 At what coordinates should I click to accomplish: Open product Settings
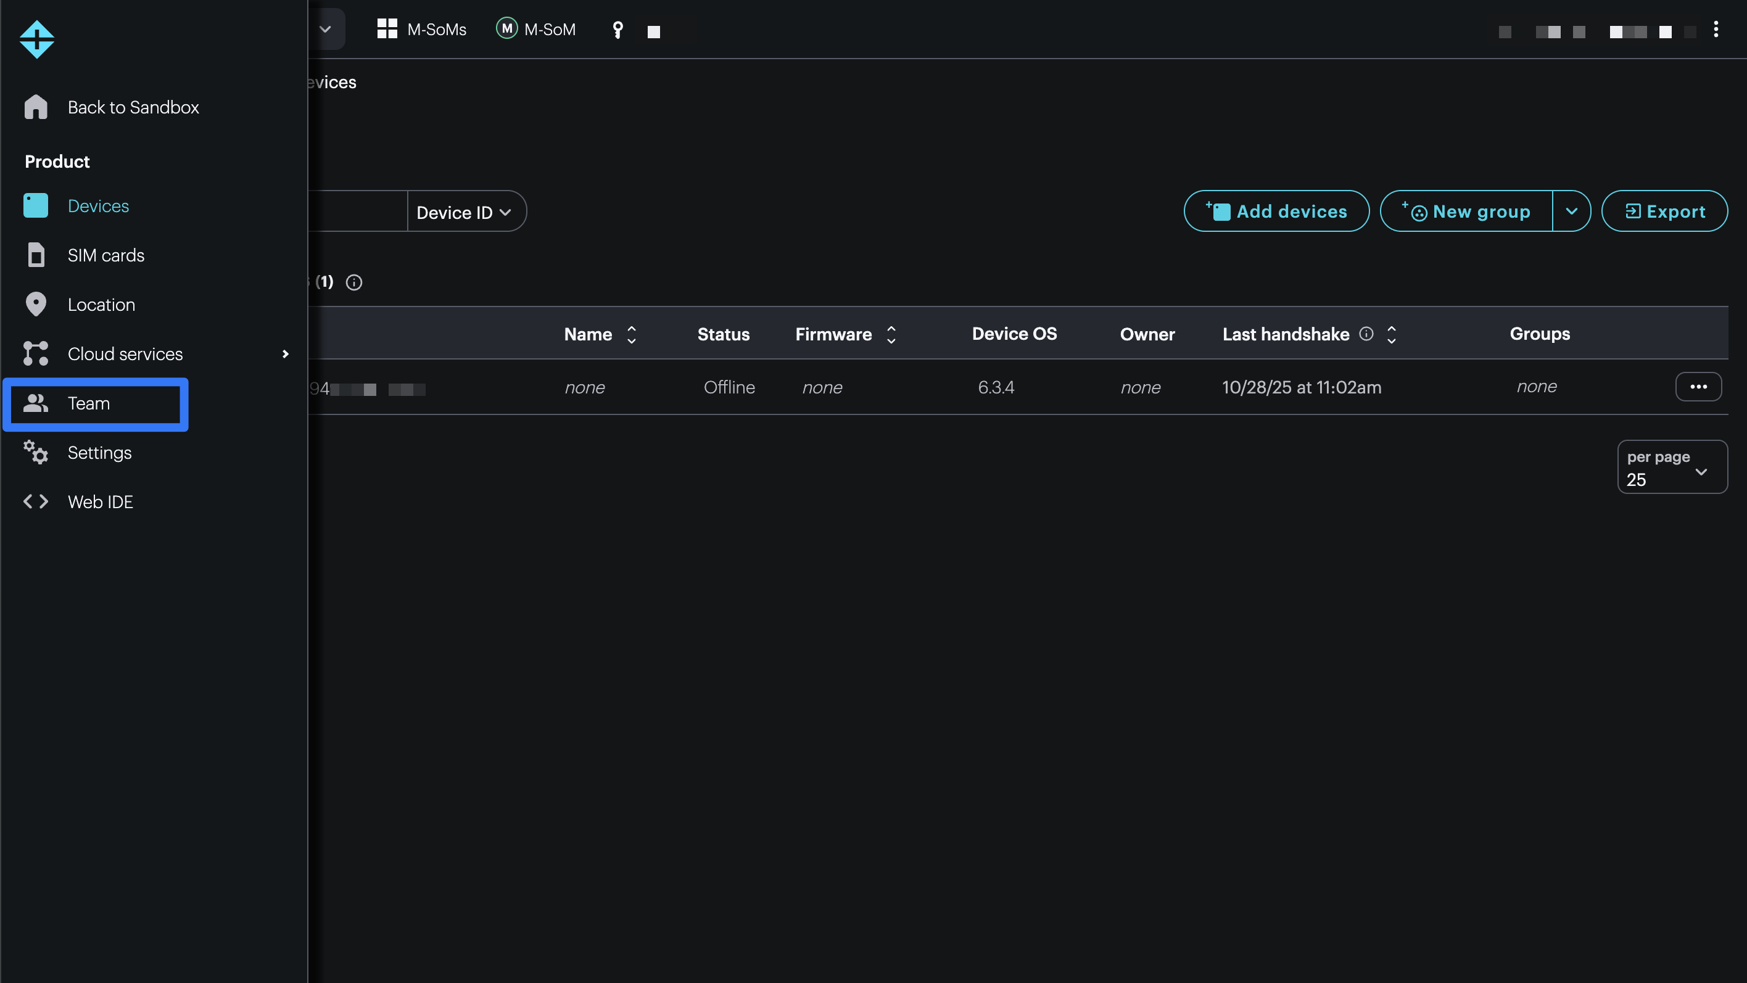coord(99,453)
